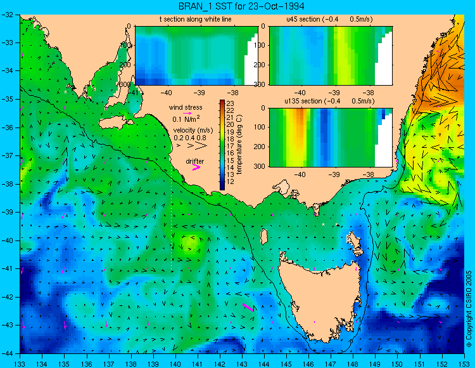Click the largest velocity legend arrowhead
This screenshot has width=475, height=368.
pyautogui.click(x=201, y=146)
